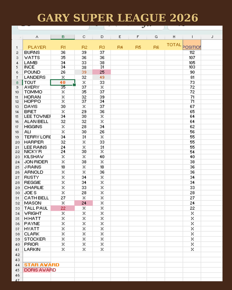The width and height of the screenshot is (232, 290).
Task: Select the TERRY LORD player cell
Action: pyautogui.click(x=37, y=137)
